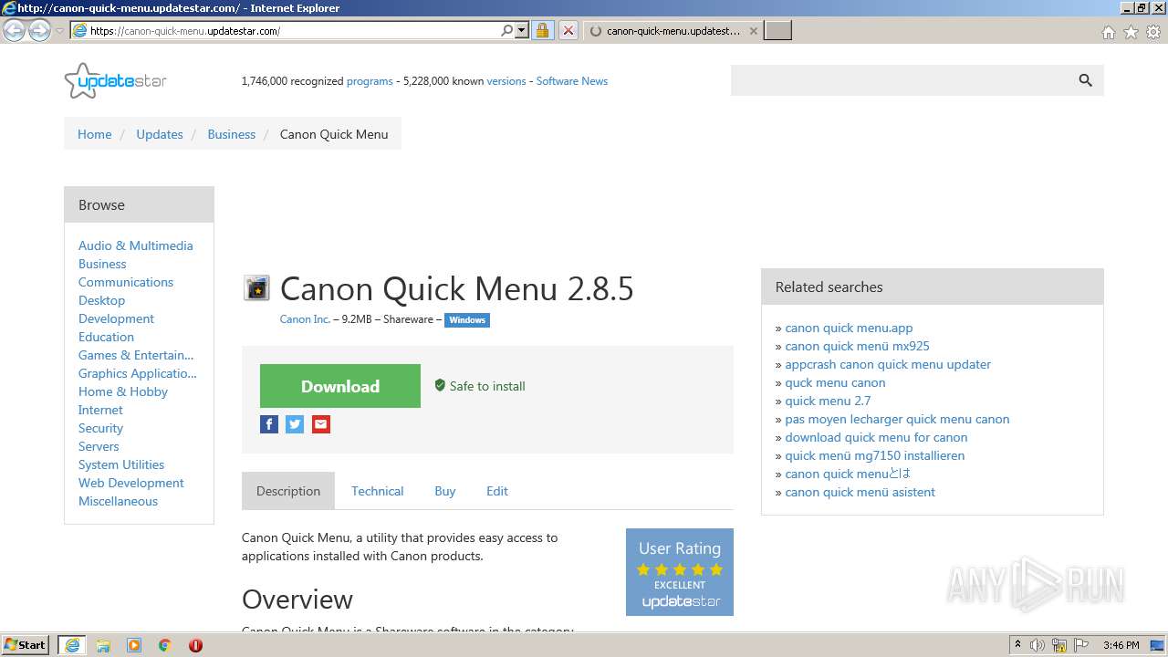Browse System Utilities category

point(121,464)
